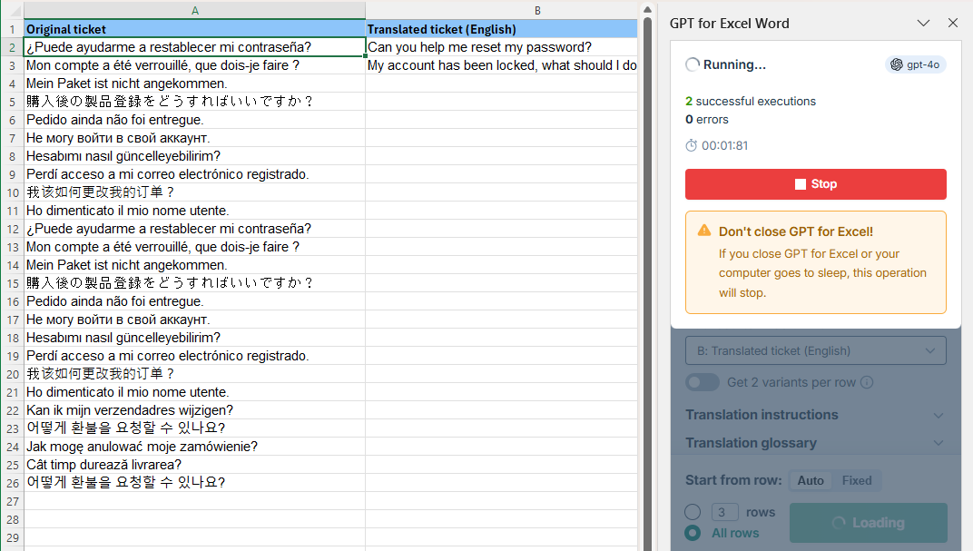This screenshot has height=551, width=973.
Task: Open the B: Translated ticket (English) dropdown
Action: click(x=815, y=350)
